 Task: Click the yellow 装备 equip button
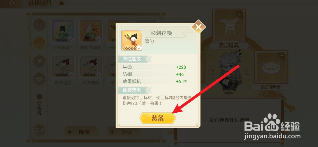(x=158, y=118)
